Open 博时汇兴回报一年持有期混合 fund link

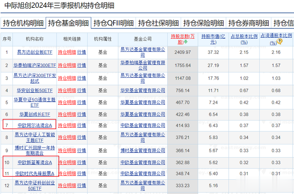point(35,150)
